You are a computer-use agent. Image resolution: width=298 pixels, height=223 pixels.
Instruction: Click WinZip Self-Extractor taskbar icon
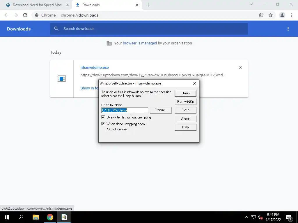pyautogui.click(x=64, y=217)
